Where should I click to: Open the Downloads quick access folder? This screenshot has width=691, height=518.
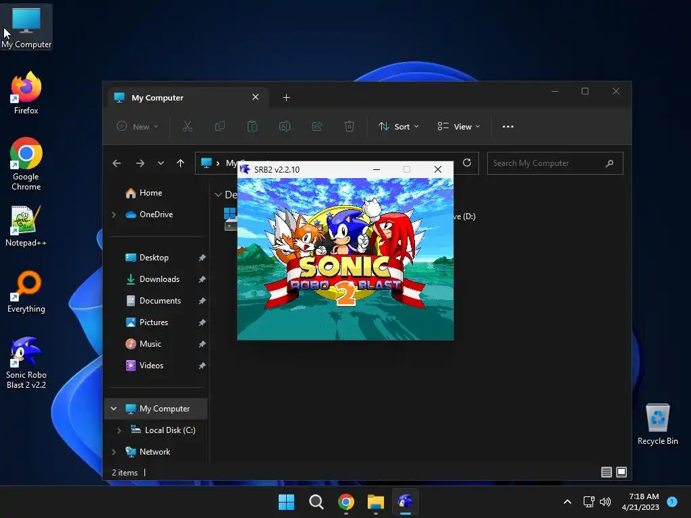(x=153, y=279)
